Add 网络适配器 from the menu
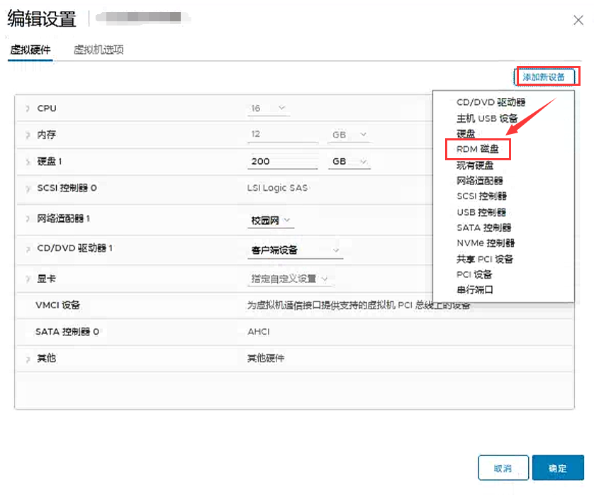Screen dimensions: 594x495 click(x=480, y=181)
